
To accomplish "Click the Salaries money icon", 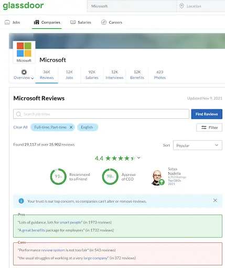I will [x=73, y=22].
